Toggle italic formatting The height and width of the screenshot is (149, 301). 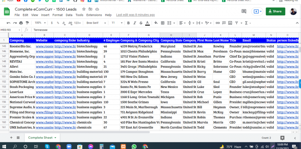point(135,23)
